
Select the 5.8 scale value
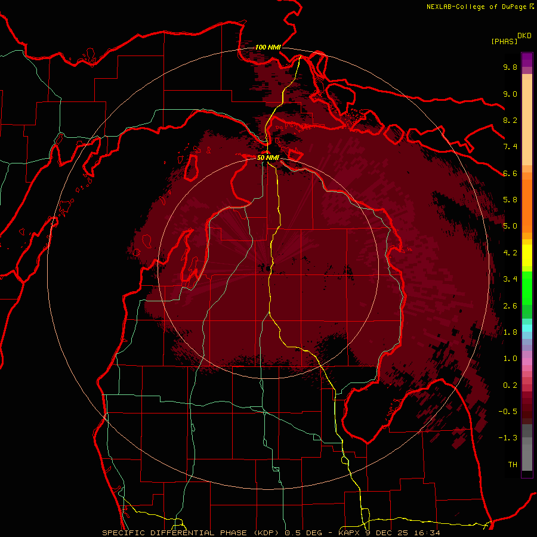click(x=510, y=200)
